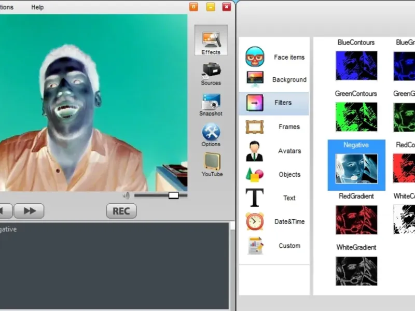Adjust the volume slider handle
Viewport: 415px width, 311px height.
174,195
